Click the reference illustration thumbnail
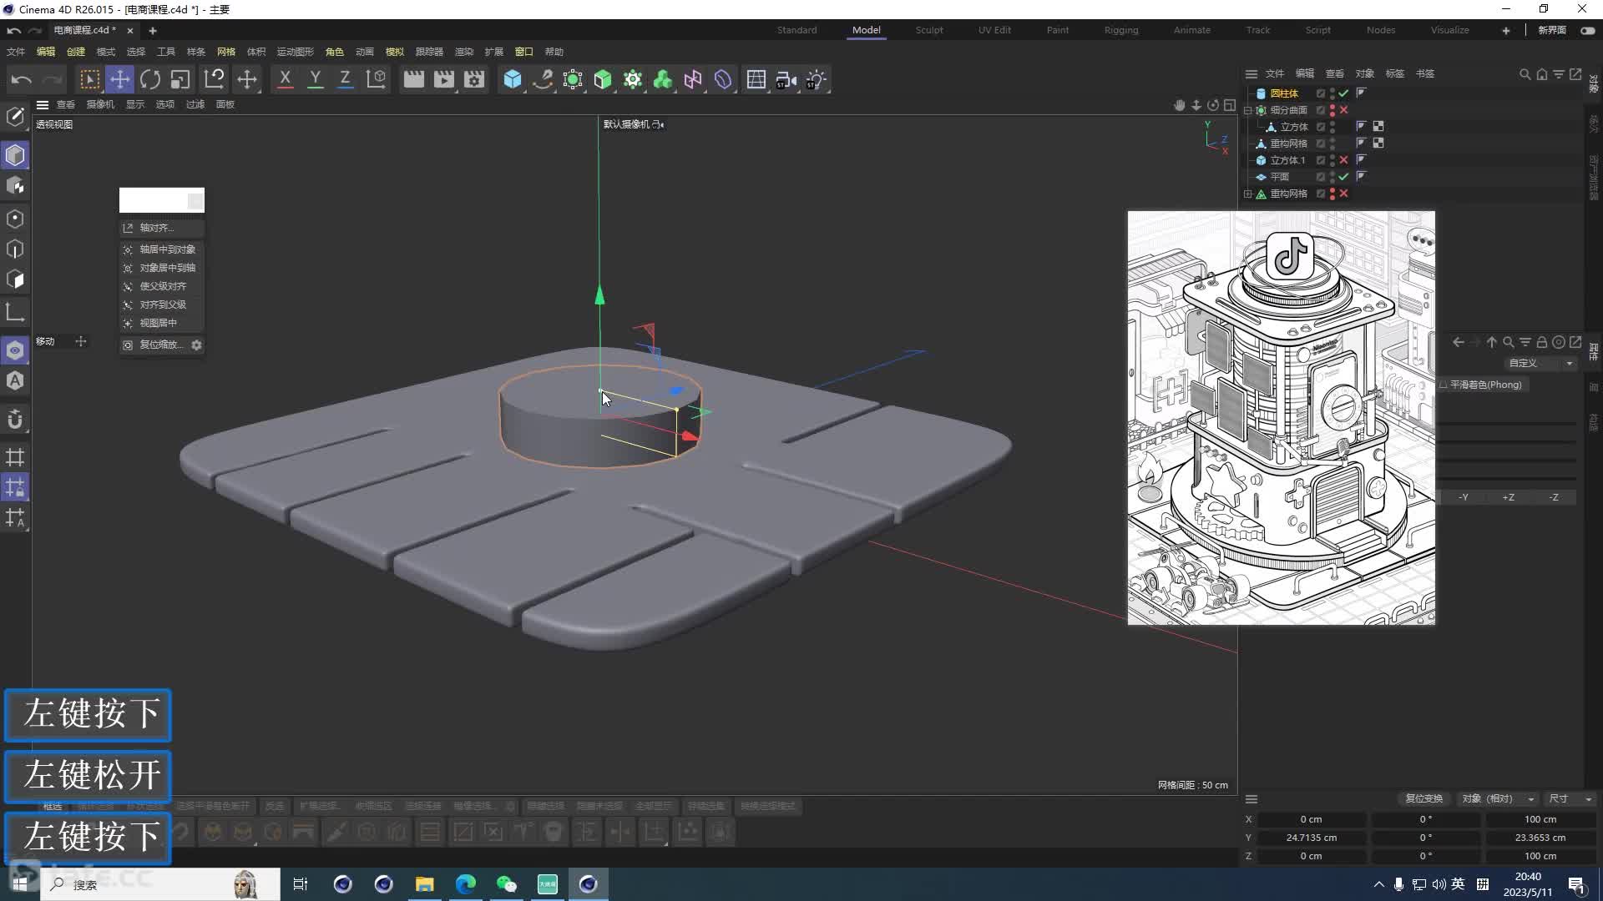 pyautogui.click(x=1282, y=417)
